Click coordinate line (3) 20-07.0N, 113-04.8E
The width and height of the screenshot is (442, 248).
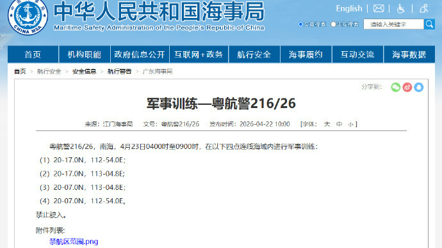[82, 187]
